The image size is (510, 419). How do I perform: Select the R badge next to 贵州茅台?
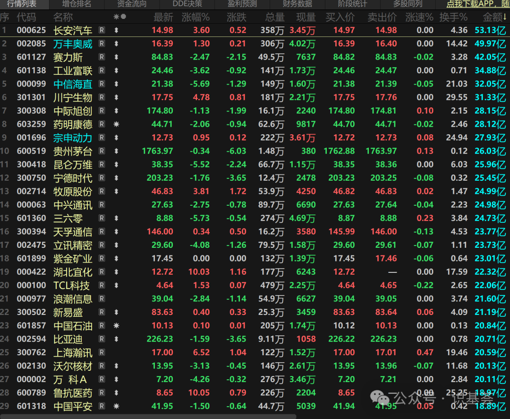point(102,151)
